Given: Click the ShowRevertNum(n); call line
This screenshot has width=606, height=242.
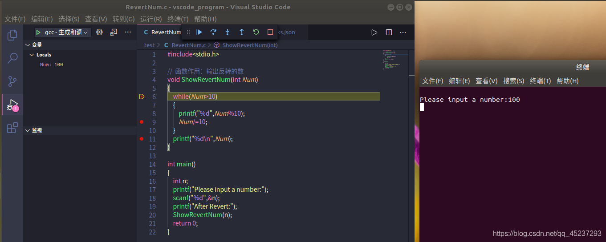Looking at the screenshot, I should coord(203,215).
